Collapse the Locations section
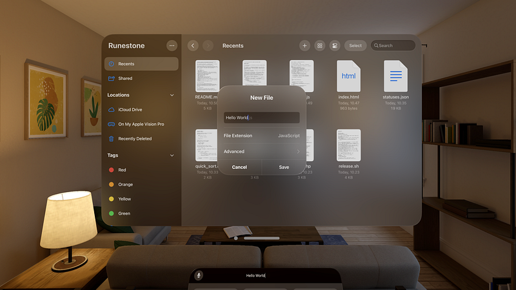This screenshot has height=290, width=516. (x=172, y=95)
